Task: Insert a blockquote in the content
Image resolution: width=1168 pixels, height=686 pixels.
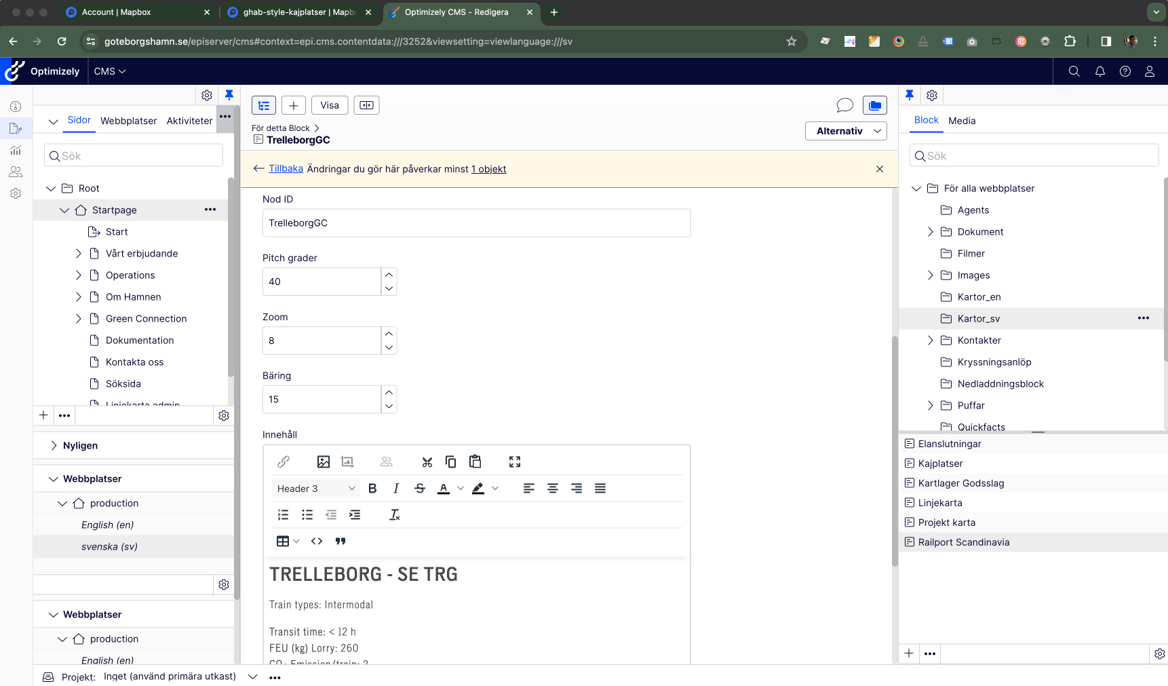Action: click(340, 541)
